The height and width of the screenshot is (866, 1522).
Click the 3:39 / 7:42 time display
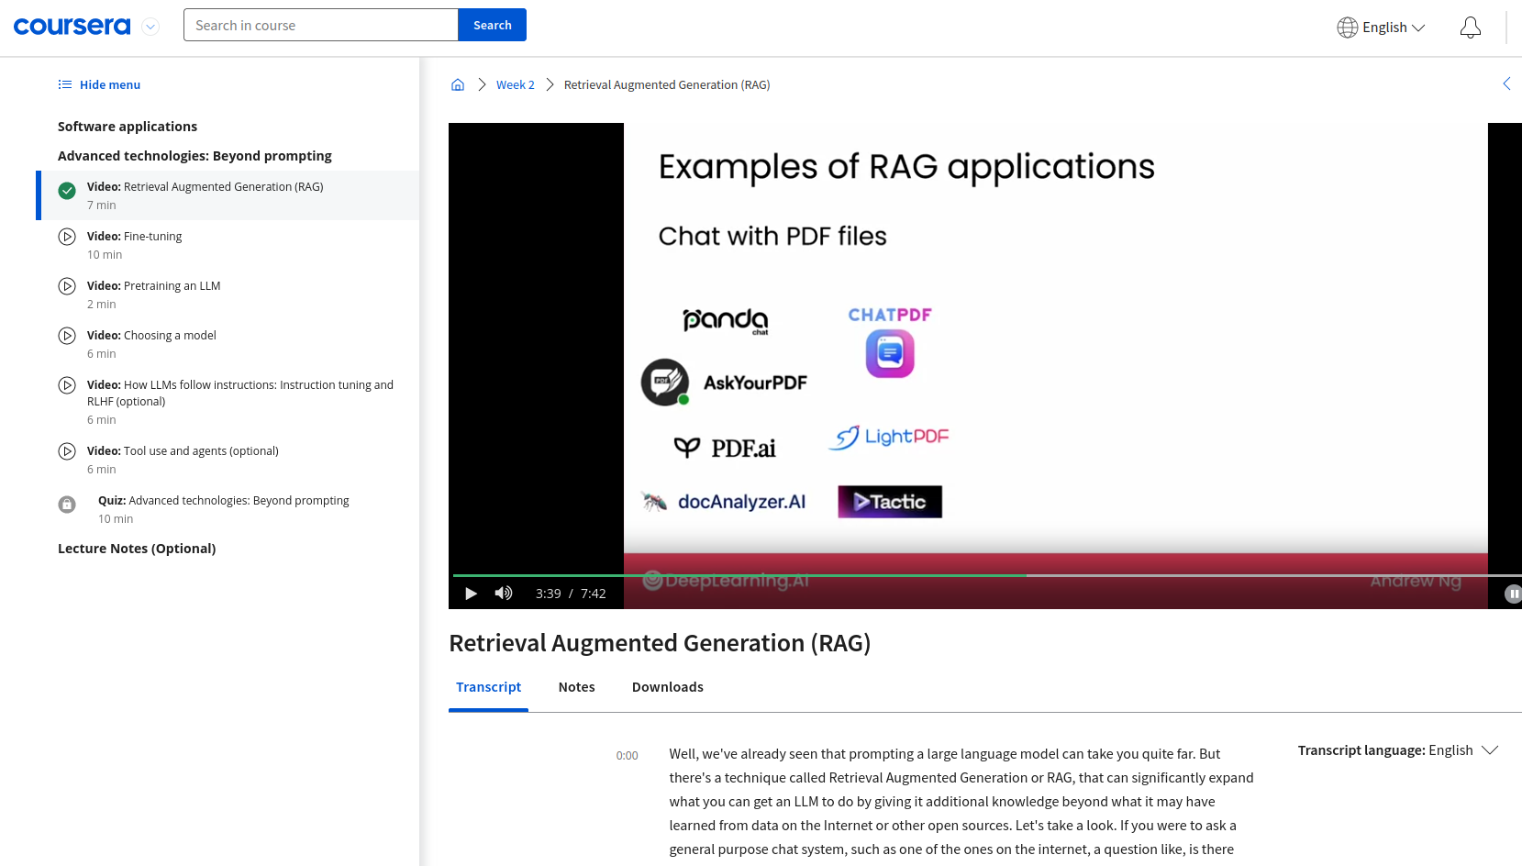571,594
